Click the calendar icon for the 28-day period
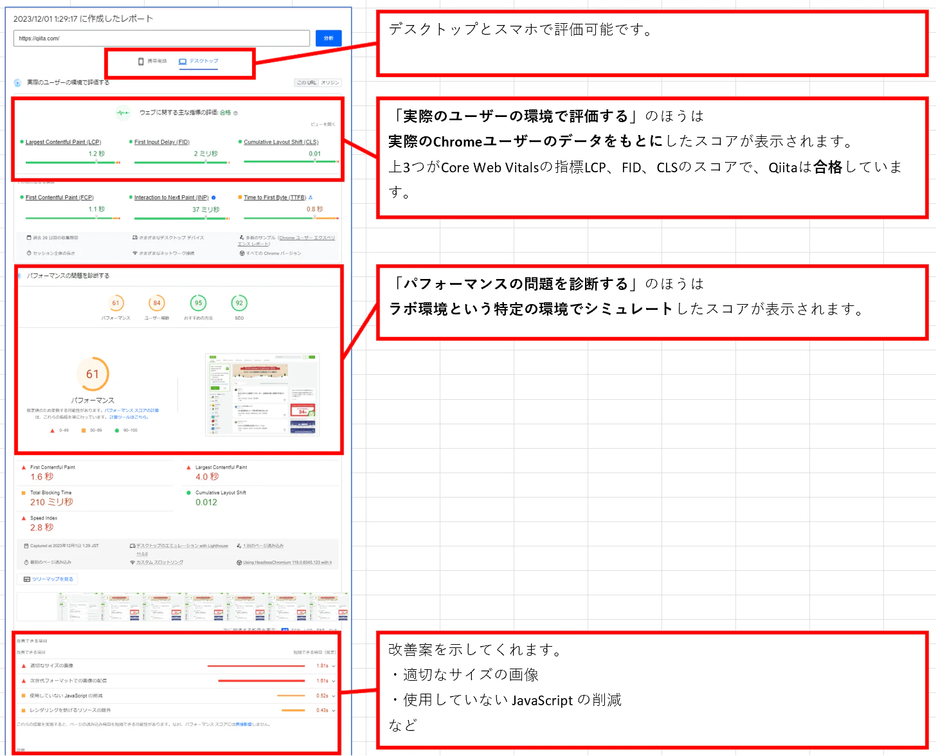Screen dimensions: 936x756 point(29,238)
